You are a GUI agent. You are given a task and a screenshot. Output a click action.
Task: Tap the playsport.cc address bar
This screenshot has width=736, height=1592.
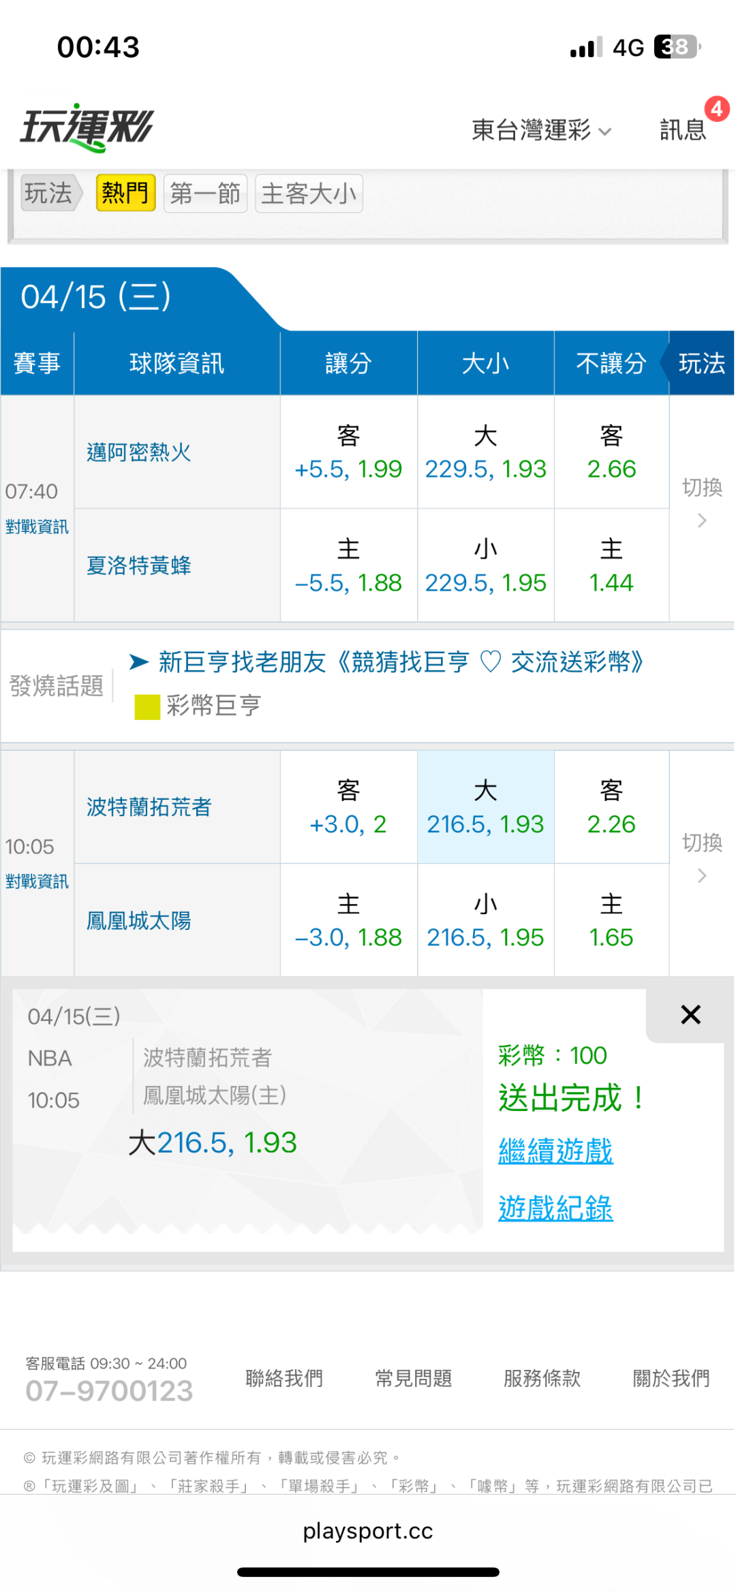pos(368,1531)
